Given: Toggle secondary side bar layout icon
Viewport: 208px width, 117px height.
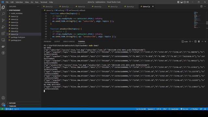Looking at the screenshot, I should [x=185, y=2].
